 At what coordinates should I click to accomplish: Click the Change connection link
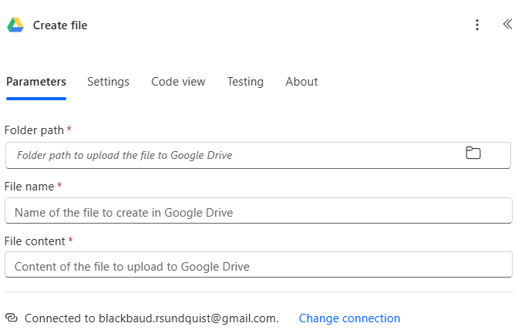(349, 318)
